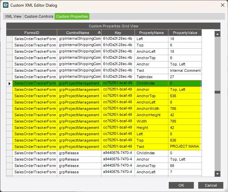The image size is (228, 192).
Task: Select row header of grpRelease ChildIndex row
Action: point(9,153)
